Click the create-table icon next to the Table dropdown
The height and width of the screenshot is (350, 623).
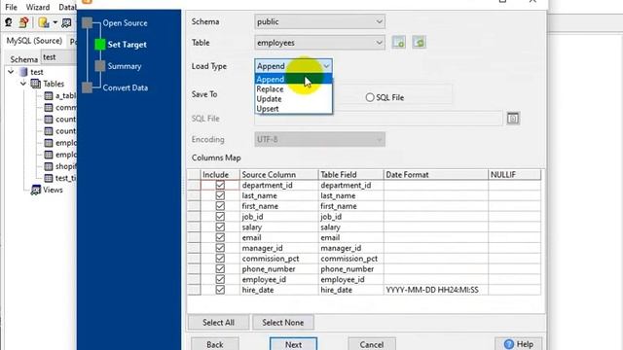(398, 42)
